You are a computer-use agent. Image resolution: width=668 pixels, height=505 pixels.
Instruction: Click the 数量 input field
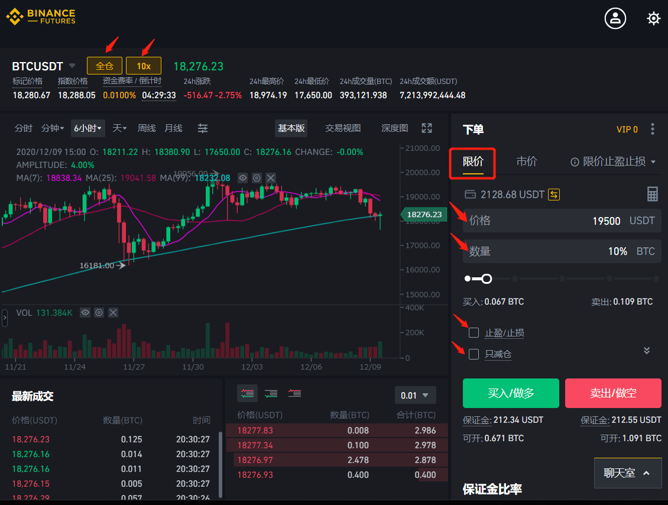coord(562,251)
